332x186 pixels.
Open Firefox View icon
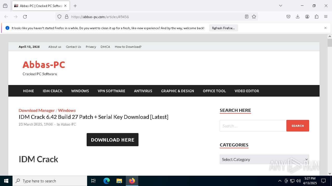coord(5,6)
